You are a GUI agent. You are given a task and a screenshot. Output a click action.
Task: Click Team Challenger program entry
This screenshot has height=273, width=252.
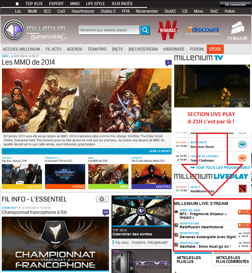tap(202, 160)
